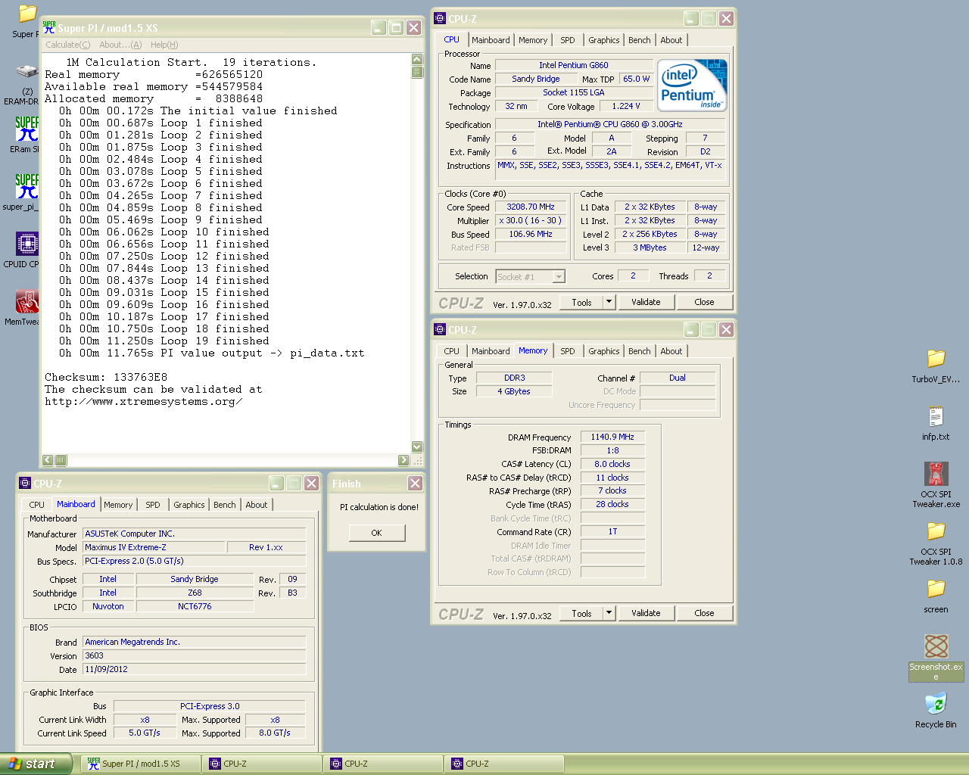
Task: Select Mainboard tab in CPU-Z CPU window
Action: tap(491, 40)
